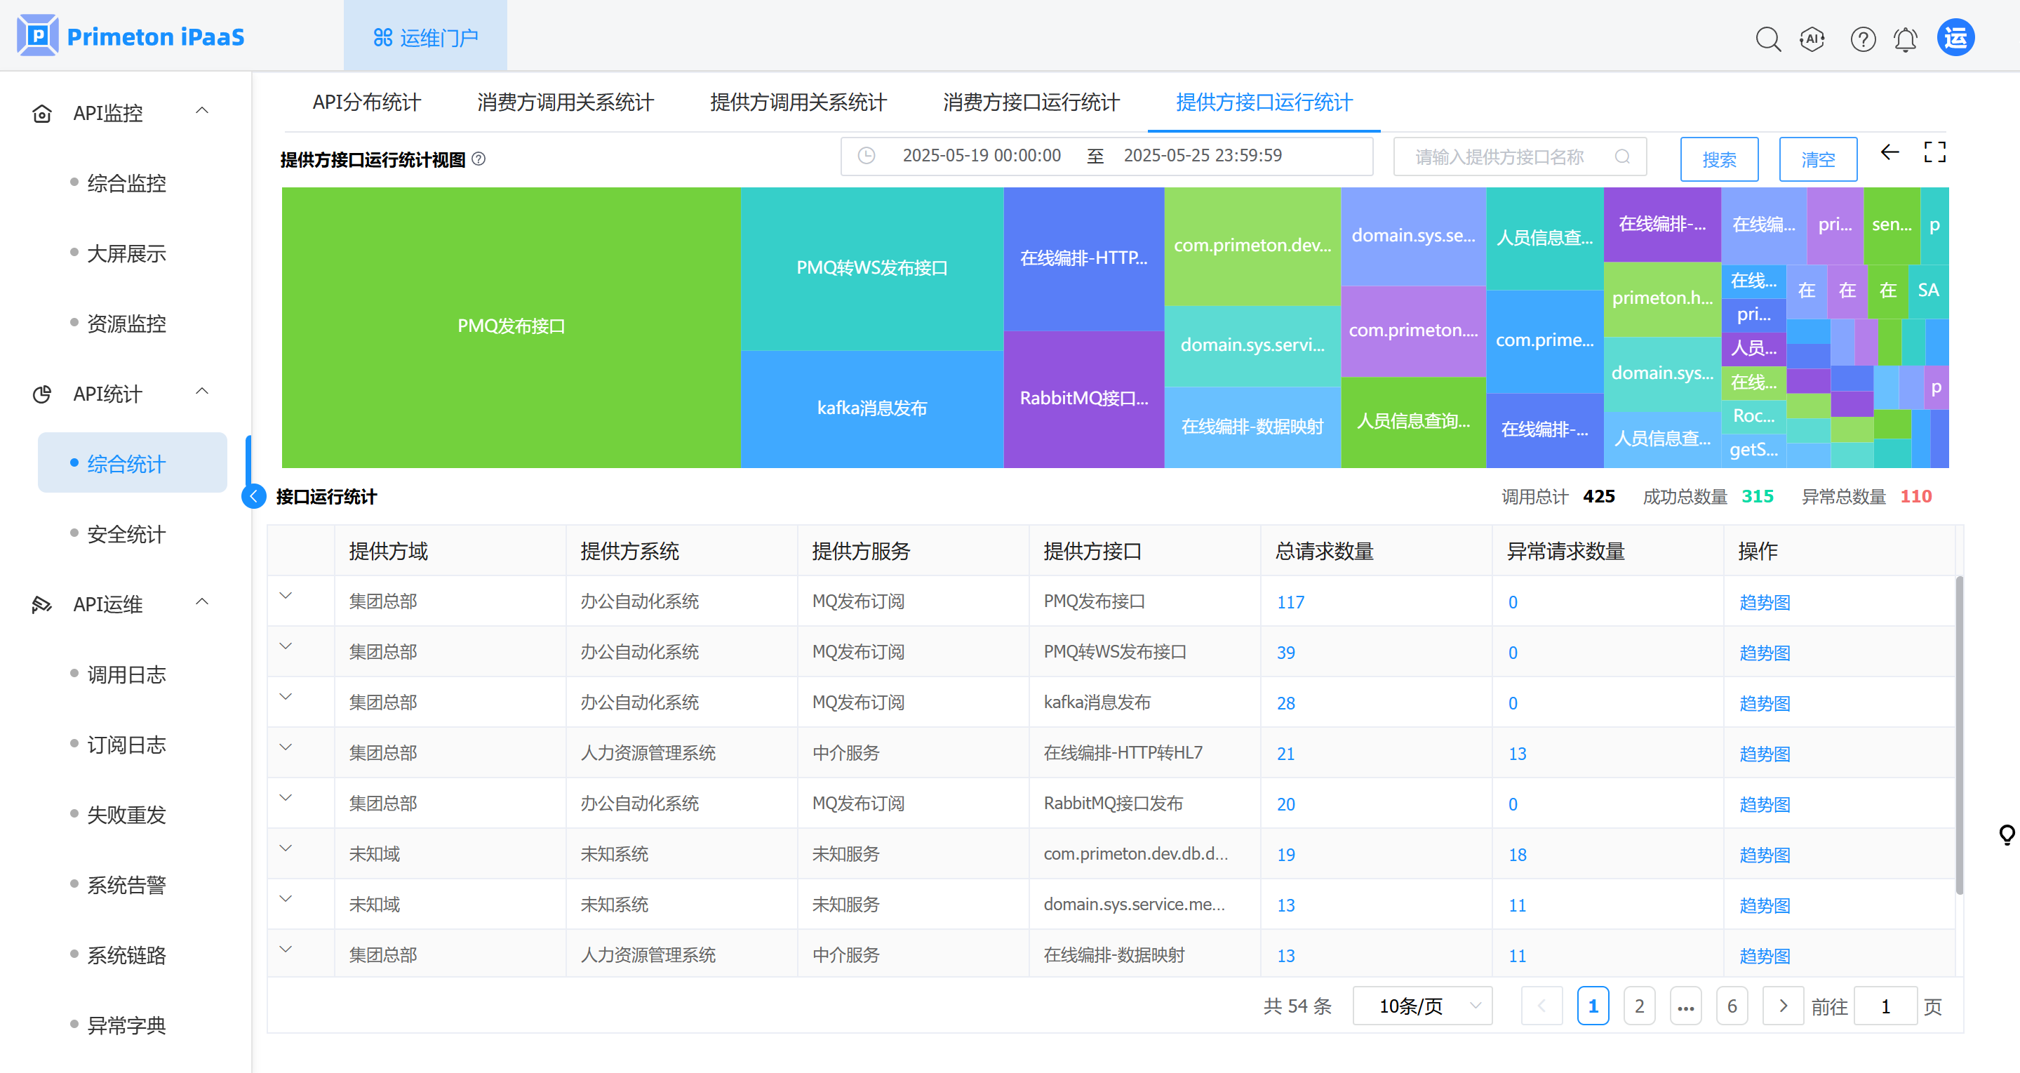Open the 10条/页 page size dropdown
The width and height of the screenshot is (2020, 1073).
1422,1006
